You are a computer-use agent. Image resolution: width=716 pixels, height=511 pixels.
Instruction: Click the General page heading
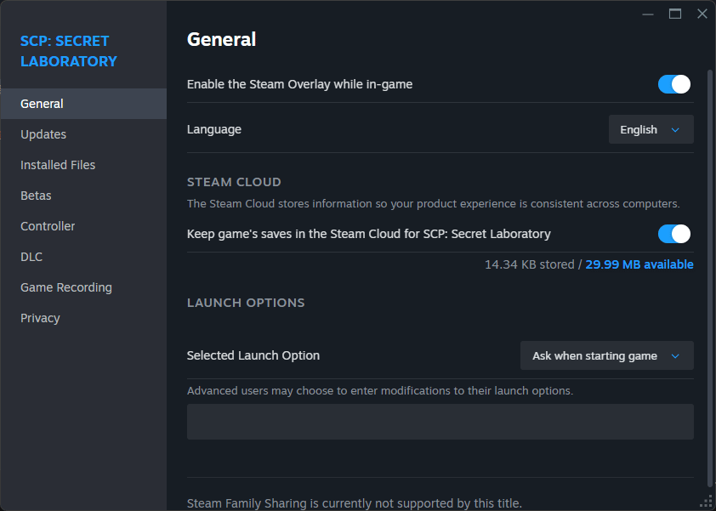(x=221, y=39)
